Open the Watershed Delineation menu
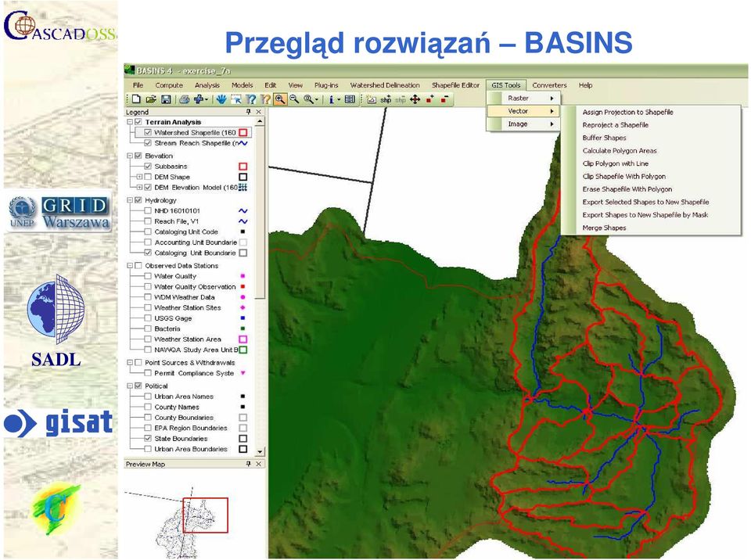 click(385, 85)
